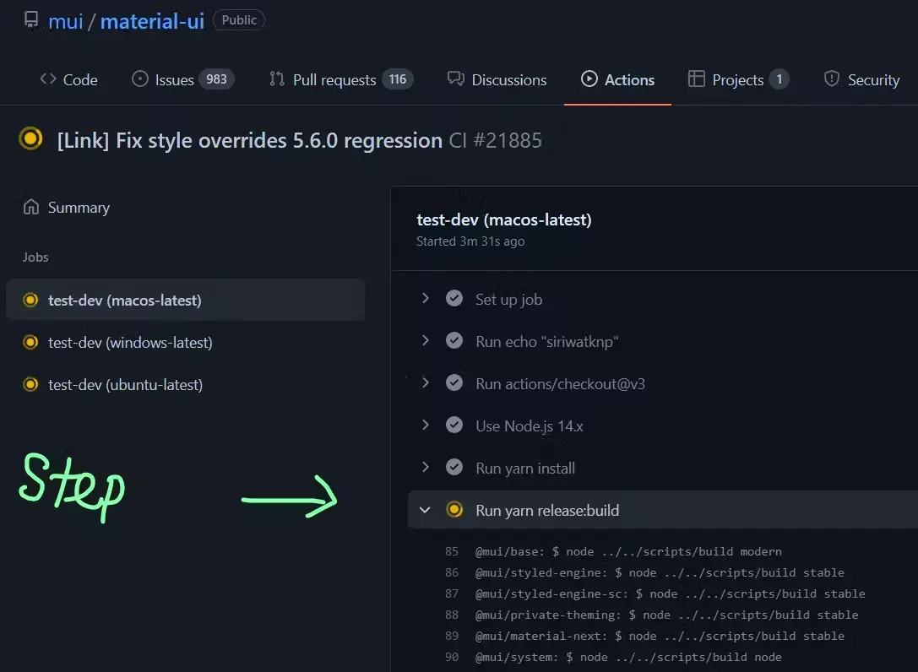Screen dimensions: 918x672
Task: Expand the 'Run yarn install' step
Action: pos(426,467)
